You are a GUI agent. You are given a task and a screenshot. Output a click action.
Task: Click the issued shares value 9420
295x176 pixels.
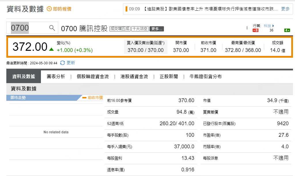283,123
